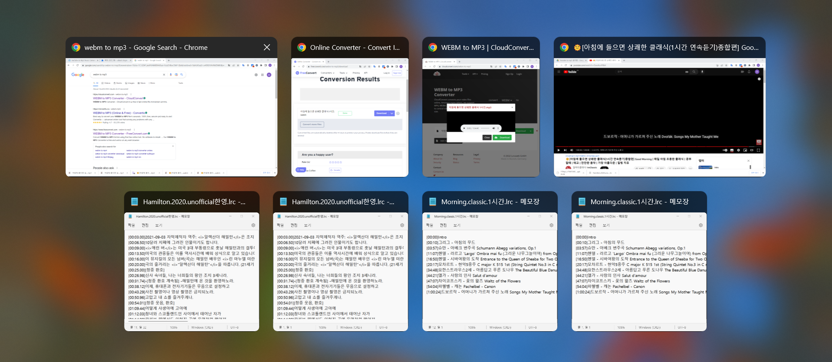Screen dimensions: 832x362
Task: Expand Tools menu on CloudConvert page
Action: pyautogui.click(x=465, y=74)
